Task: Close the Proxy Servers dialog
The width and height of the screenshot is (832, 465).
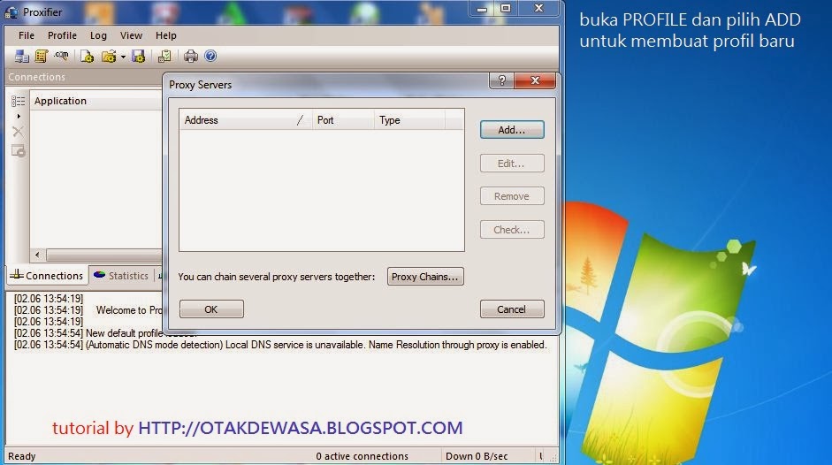Action: tap(535, 80)
